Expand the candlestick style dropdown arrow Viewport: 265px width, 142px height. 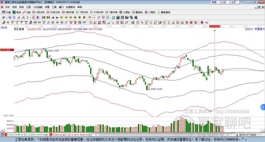pos(30,18)
